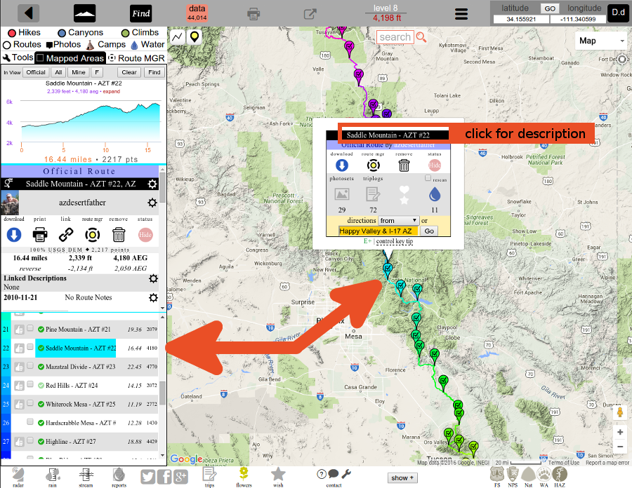Click the water drop icon in popup
This screenshot has width=632, height=488.
tap(435, 194)
